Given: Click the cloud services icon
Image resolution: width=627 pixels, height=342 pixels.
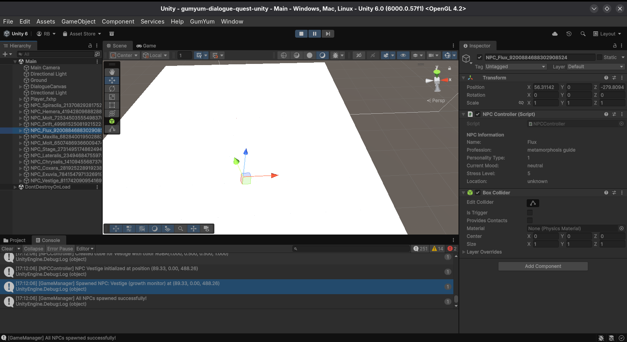Looking at the screenshot, I should point(555,34).
